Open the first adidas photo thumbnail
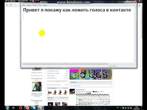The width and height of the screenshot is (147, 110). [x=75, y=74]
